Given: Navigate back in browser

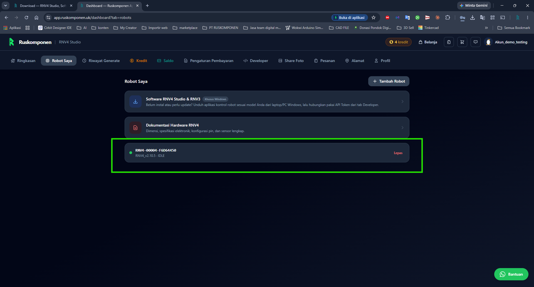Looking at the screenshot, I should click(x=6, y=18).
